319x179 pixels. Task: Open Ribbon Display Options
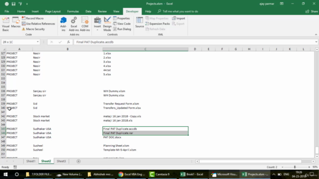pyautogui.click(x=282, y=3)
